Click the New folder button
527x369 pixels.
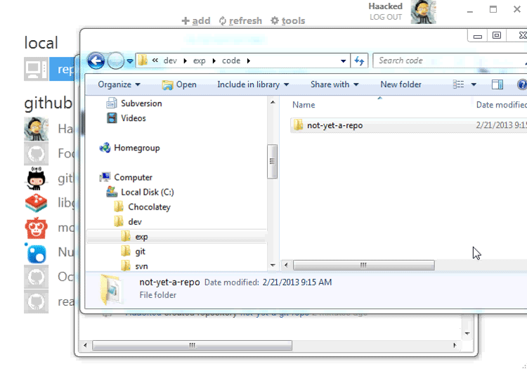pos(401,84)
